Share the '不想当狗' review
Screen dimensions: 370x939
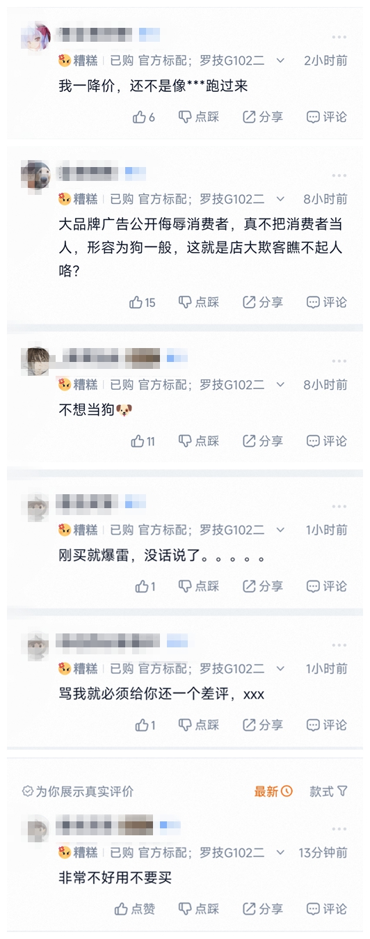[x=263, y=441]
